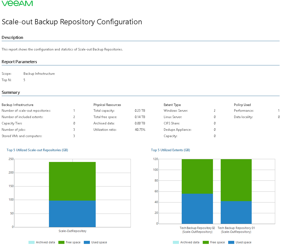
Task: Click the Used space swatch in the Extents chart legend
Action: coord(231,242)
